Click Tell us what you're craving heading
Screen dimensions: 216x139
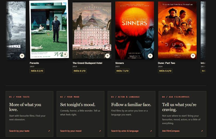(179, 107)
